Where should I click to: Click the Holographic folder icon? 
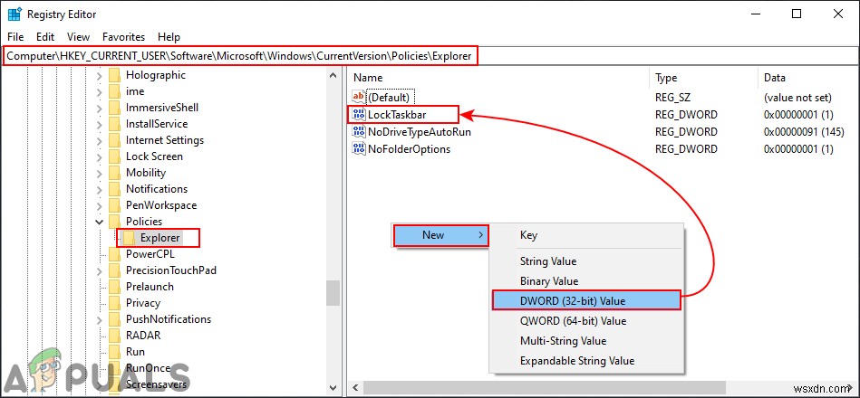point(114,75)
